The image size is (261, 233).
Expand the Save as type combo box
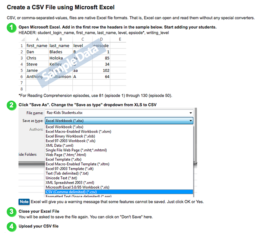(119, 121)
